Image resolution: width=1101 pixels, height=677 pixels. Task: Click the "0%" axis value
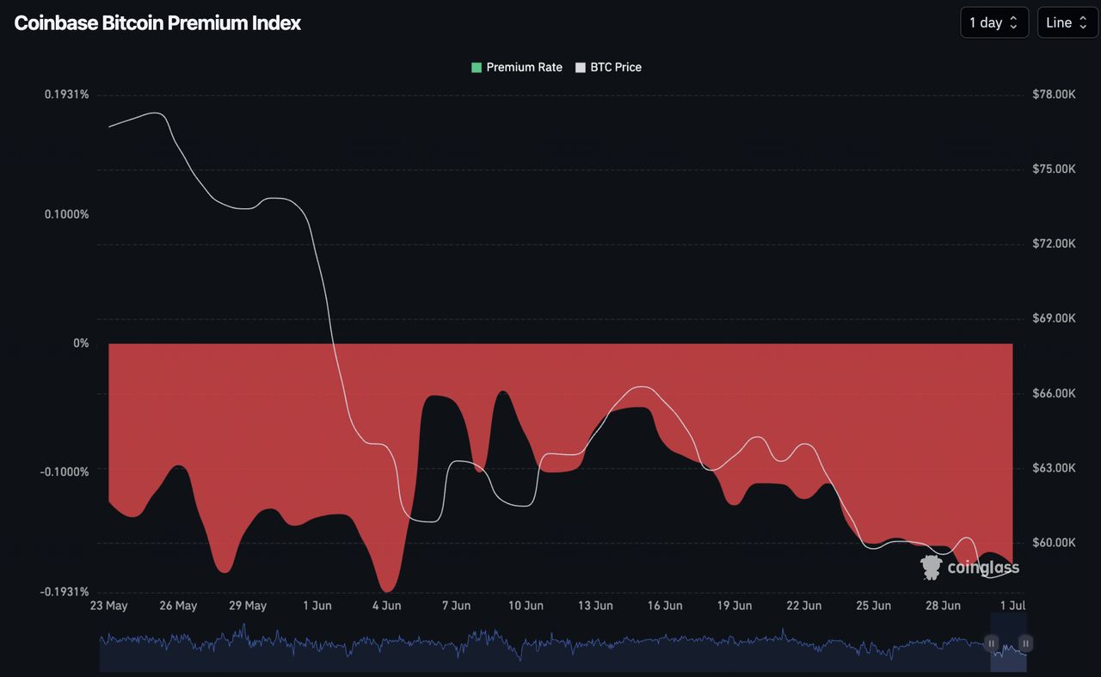click(81, 343)
